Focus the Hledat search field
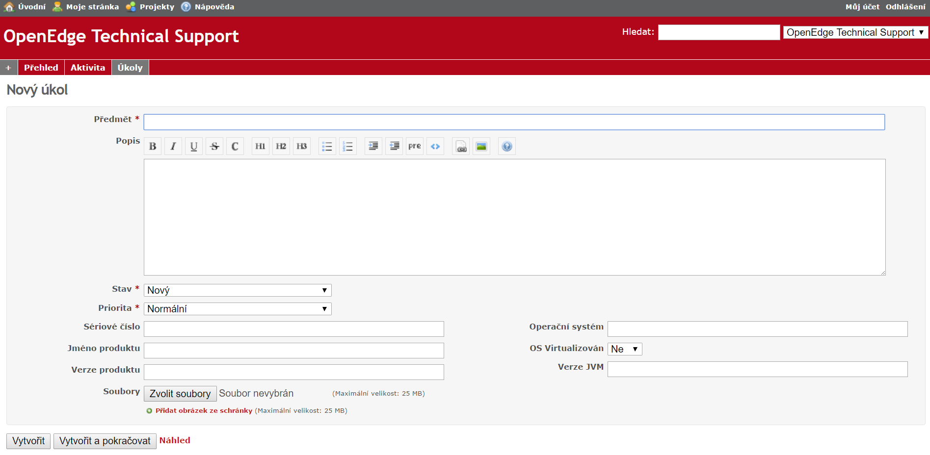Image resolution: width=930 pixels, height=455 pixels. [719, 32]
